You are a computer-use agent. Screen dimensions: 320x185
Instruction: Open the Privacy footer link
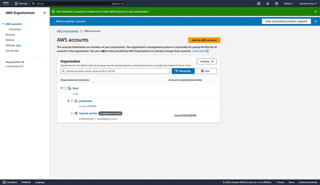(280, 182)
